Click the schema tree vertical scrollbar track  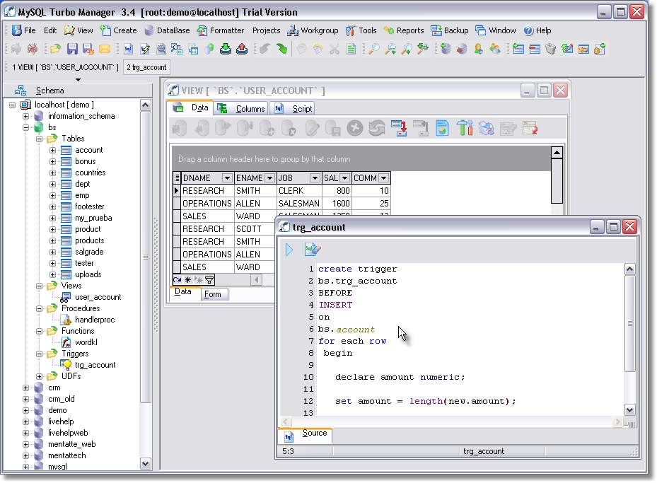coord(146,429)
